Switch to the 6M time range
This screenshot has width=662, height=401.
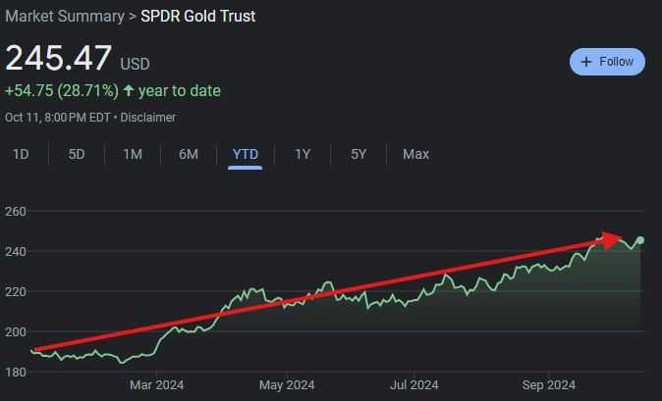click(189, 154)
